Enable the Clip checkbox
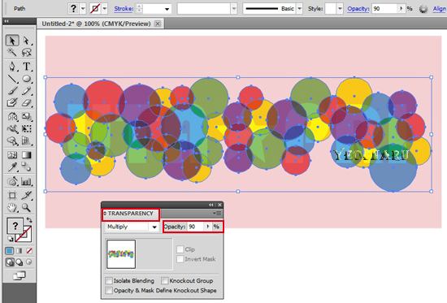The height and width of the screenshot is (303, 447). [180, 249]
